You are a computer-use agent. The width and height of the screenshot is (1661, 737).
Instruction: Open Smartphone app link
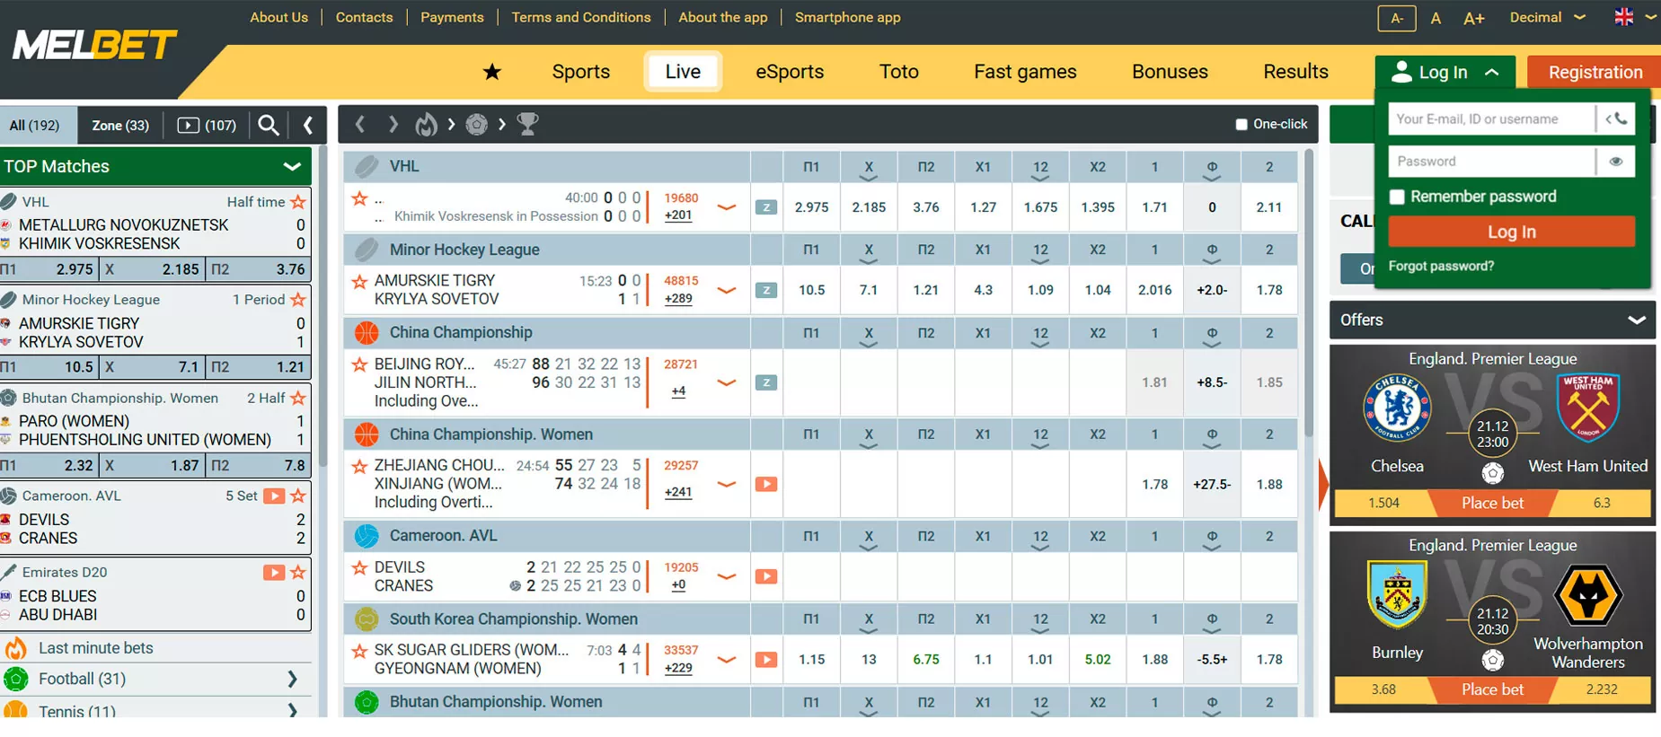[847, 17]
